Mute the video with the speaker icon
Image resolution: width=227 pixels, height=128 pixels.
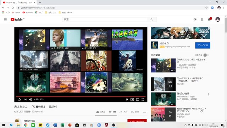[x=31, y=100]
